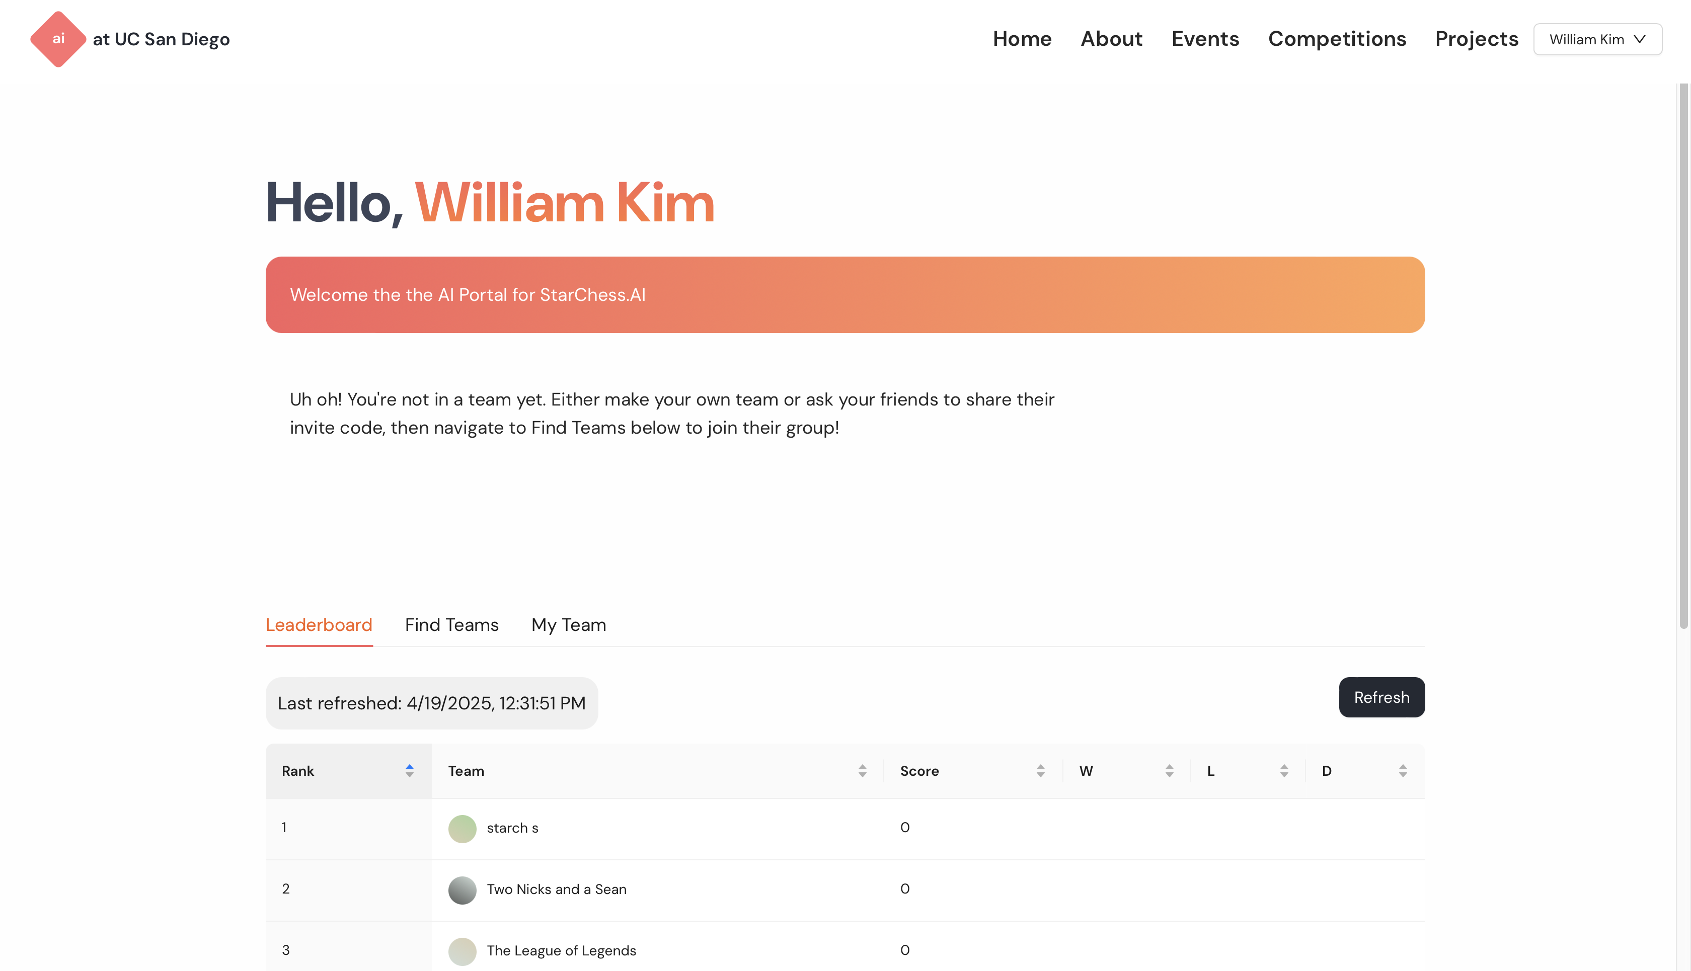Open the Events nav link
This screenshot has height=971, width=1691.
pos(1205,39)
